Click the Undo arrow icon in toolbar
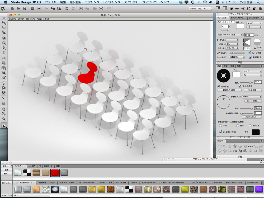Viewport: 264px width, 198px height. 67,8
